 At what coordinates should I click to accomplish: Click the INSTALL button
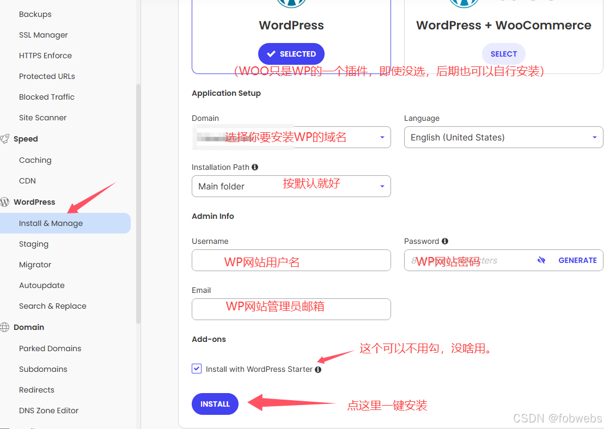[215, 404]
